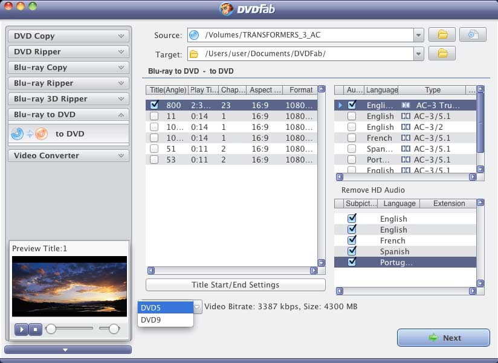The height and width of the screenshot is (363, 498).
Task: Select DVD5 from output size list
Action: pyautogui.click(x=166, y=307)
